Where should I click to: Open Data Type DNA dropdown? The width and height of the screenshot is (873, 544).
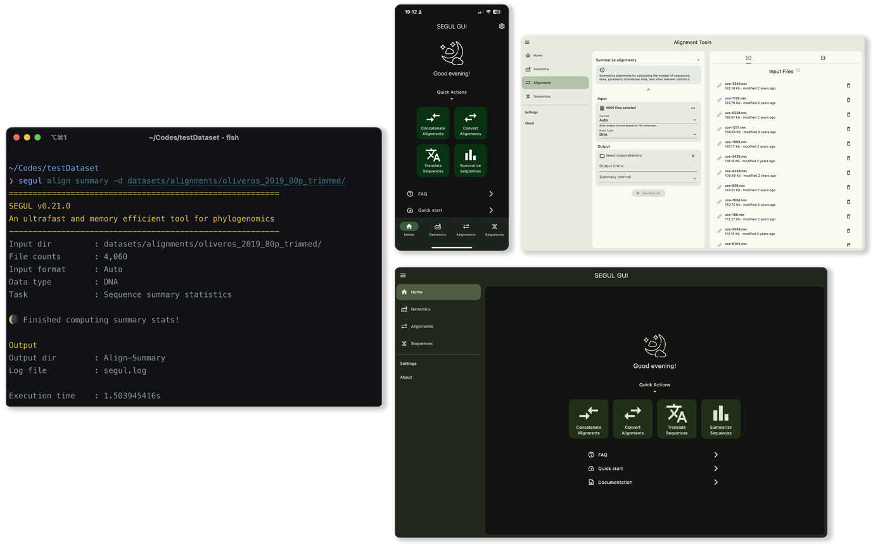[x=648, y=133]
